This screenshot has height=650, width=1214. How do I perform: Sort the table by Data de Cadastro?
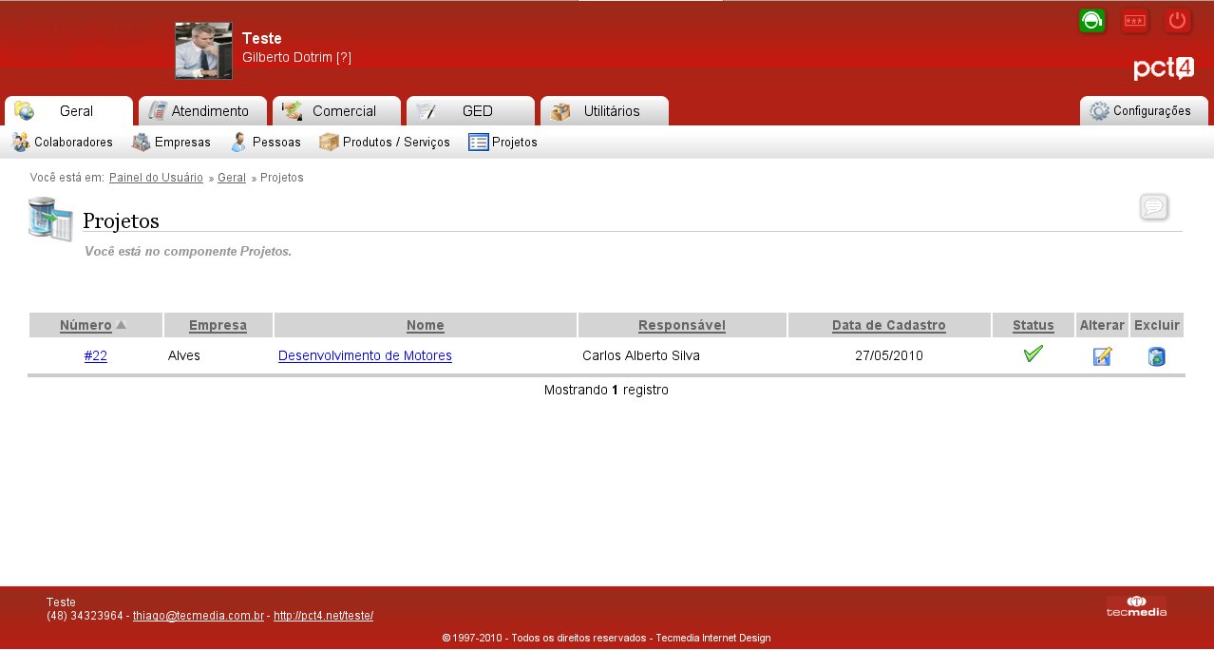pos(888,325)
